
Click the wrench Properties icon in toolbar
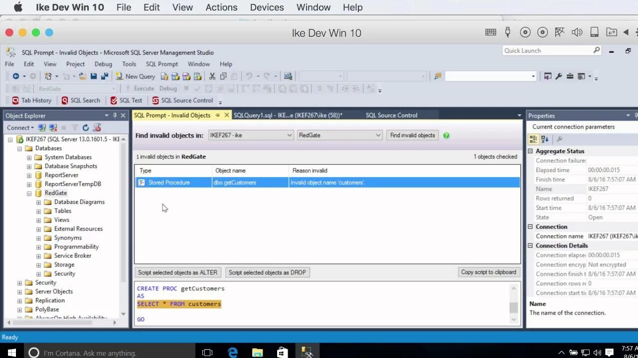[559, 76]
